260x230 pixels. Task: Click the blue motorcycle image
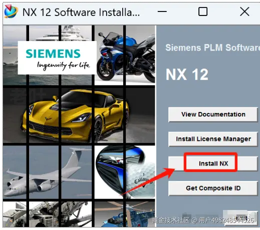coord(125,55)
